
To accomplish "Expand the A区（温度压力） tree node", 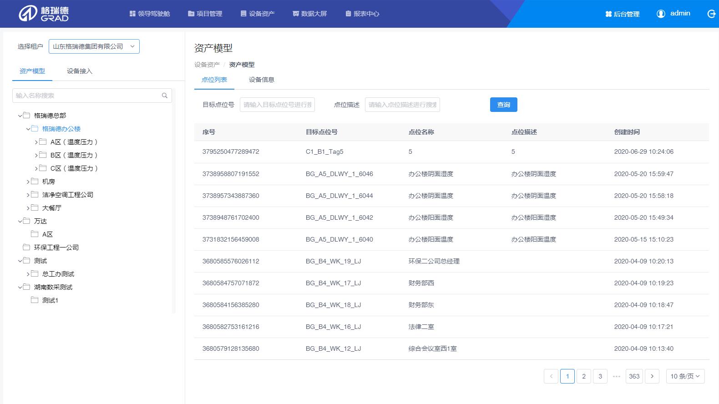I will click(x=36, y=142).
